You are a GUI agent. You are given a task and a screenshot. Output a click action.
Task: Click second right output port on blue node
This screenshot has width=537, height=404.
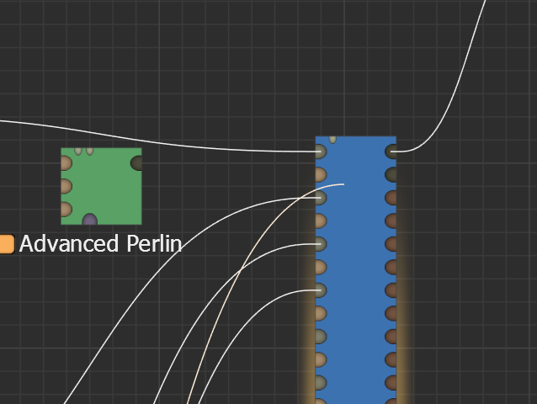(x=391, y=175)
